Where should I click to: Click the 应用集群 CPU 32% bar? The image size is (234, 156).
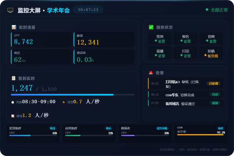(89, 136)
